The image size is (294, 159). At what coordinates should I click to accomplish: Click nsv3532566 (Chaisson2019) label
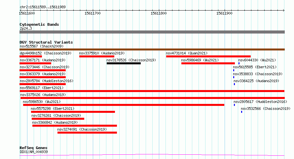coord(266,109)
